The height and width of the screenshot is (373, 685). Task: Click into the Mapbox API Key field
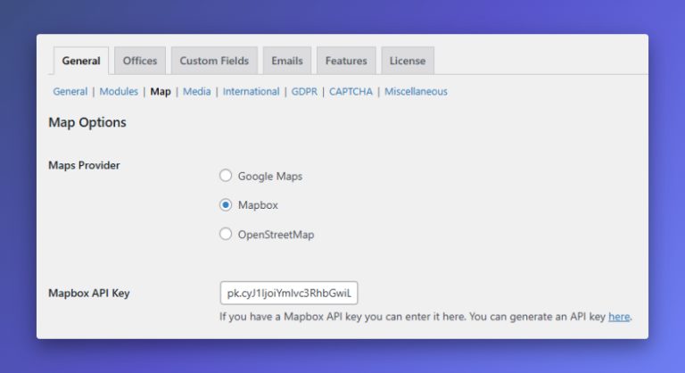tap(289, 293)
